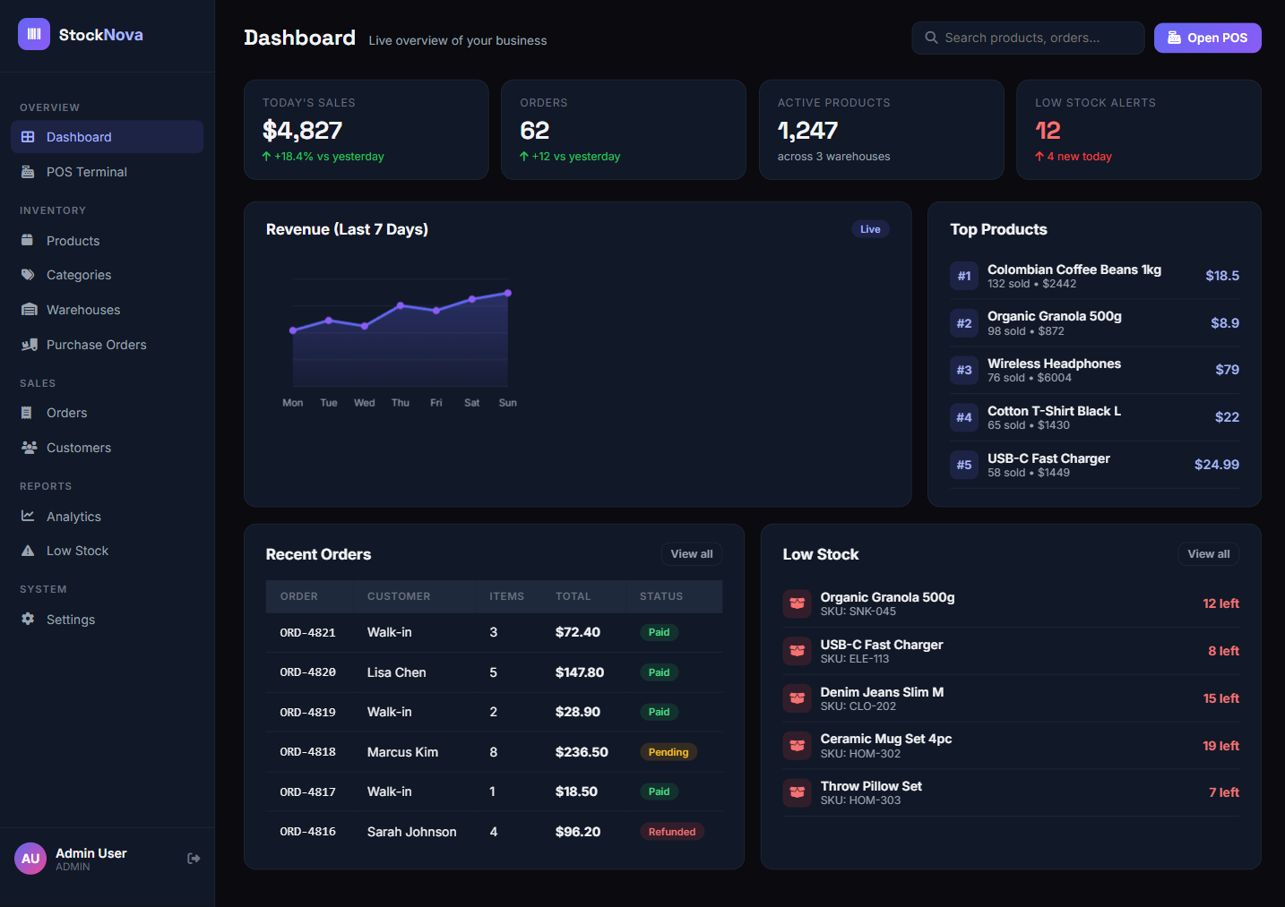Click the Orders receipt icon

[x=27, y=413]
